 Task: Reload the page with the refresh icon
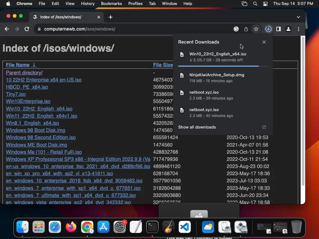(x=27, y=29)
